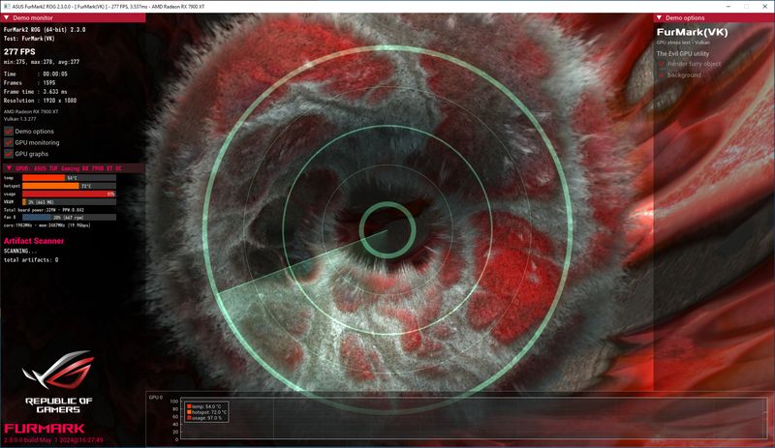Image resolution: width=775 pixels, height=448 pixels.
Task: Click the min max avg FPS line
Action: [42, 62]
